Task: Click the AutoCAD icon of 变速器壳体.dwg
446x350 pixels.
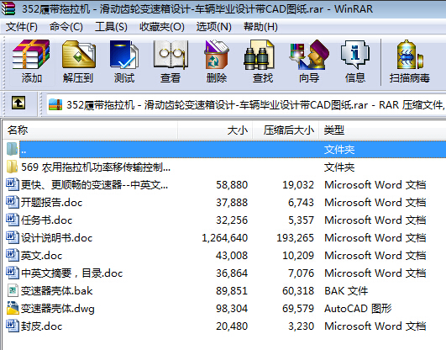Action: pyautogui.click(x=13, y=308)
